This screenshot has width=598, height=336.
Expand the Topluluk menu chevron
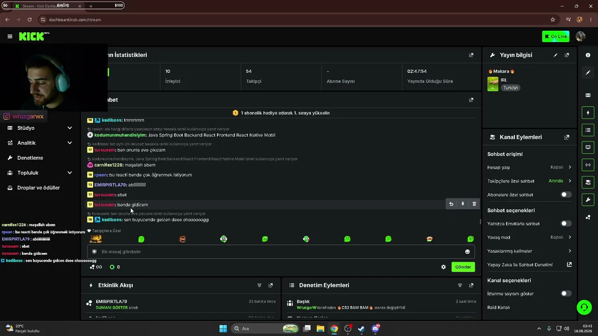(x=70, y=173)
